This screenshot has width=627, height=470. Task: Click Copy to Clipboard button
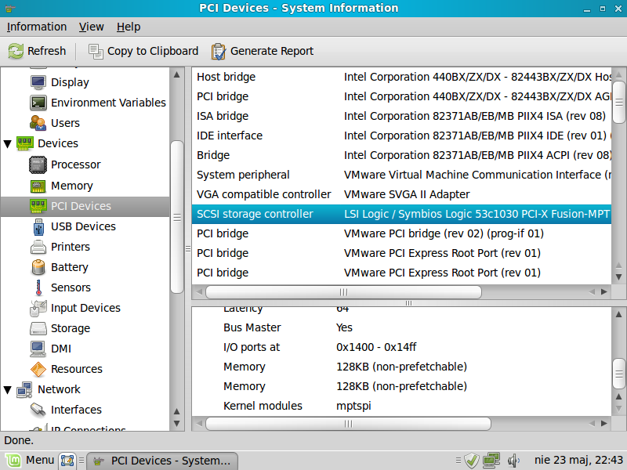tap(143, 51)
